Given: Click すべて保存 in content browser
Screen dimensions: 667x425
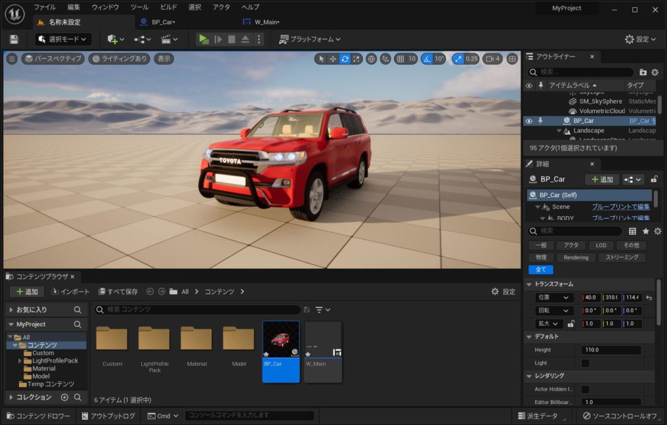Looking at the screenshot, I should [x=119, y=292].
